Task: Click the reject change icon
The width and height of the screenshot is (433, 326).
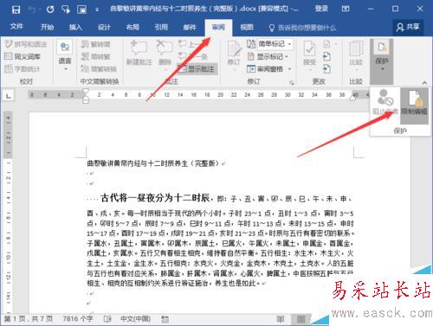Action: [x=326, y=44]
